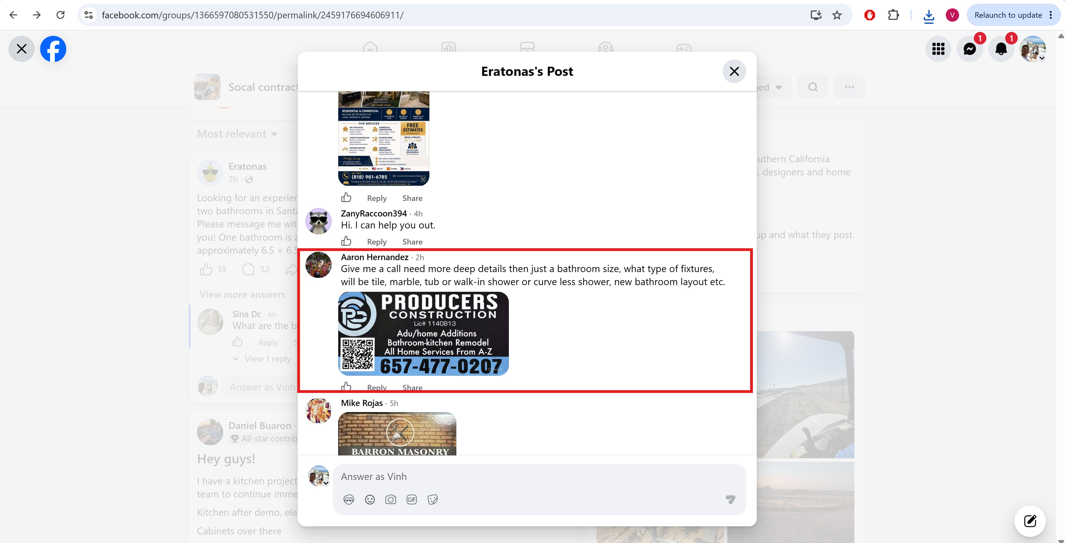
Task: Open Producers Construction card image
Action: (x=423, y=333)
